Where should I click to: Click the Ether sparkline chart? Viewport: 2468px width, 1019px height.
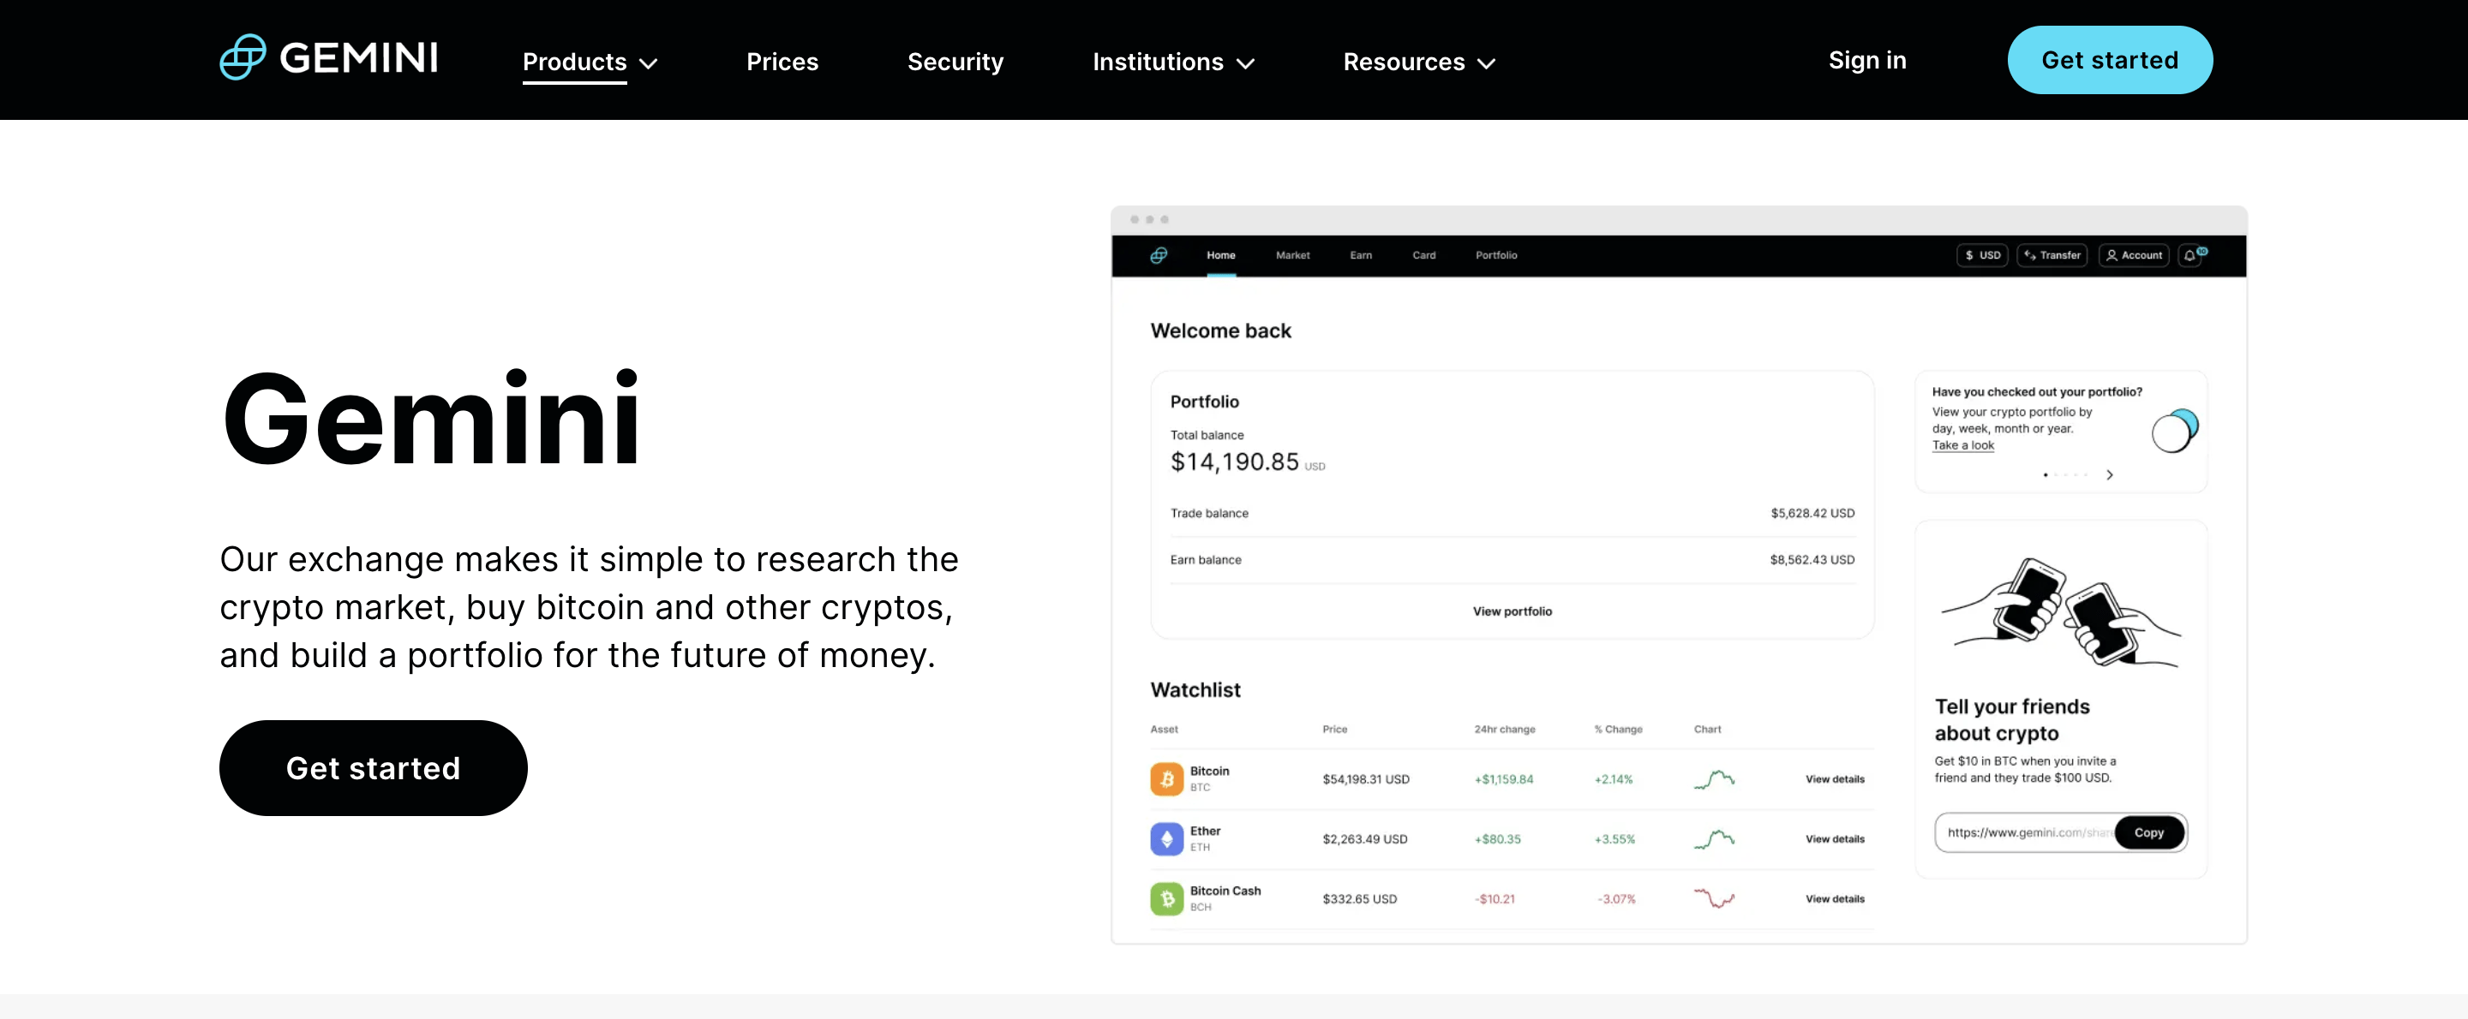(1714, 839)
